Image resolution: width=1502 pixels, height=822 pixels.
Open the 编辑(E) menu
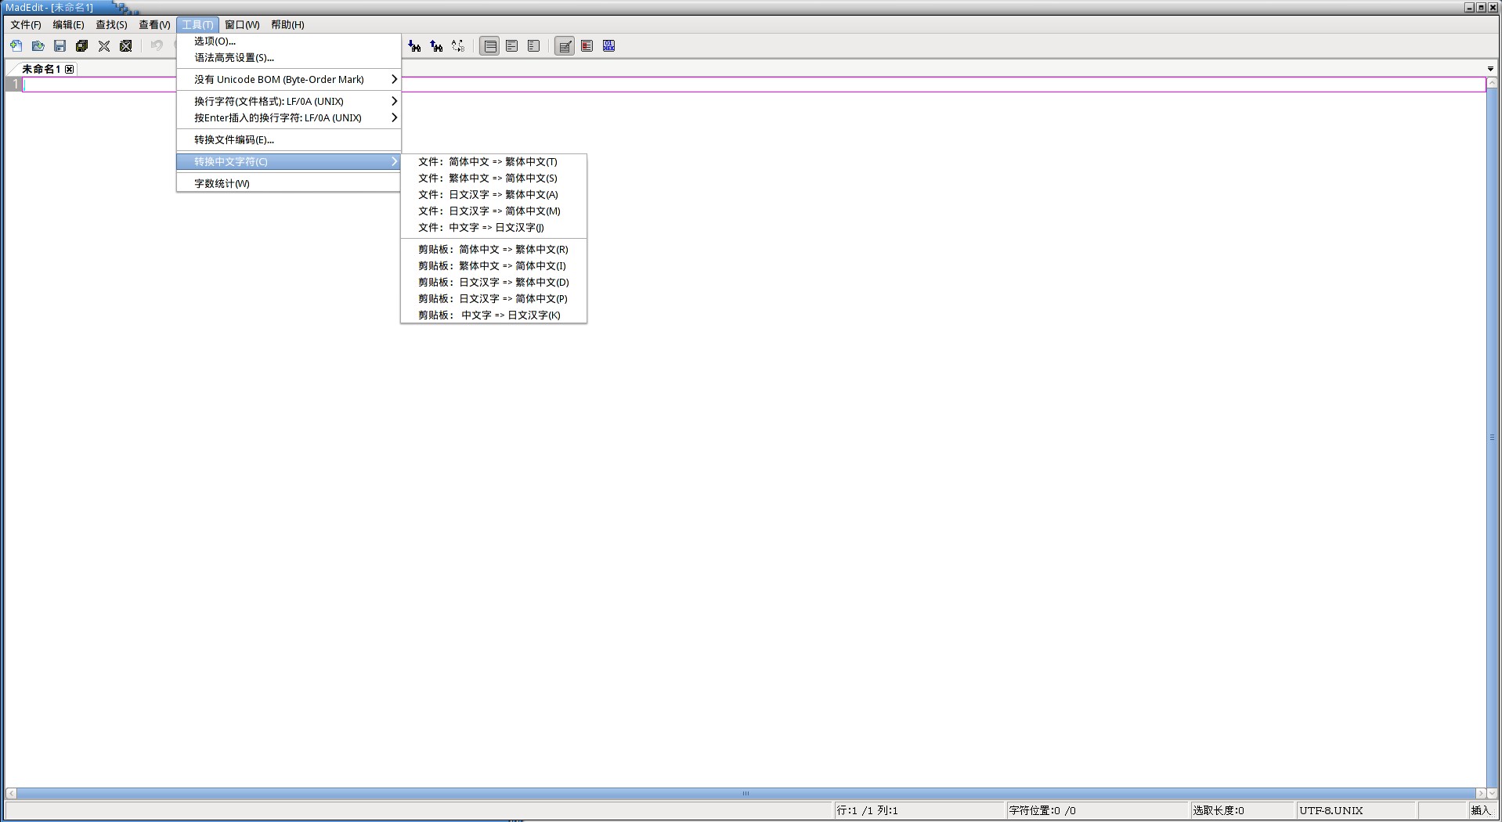click(68, 25)
